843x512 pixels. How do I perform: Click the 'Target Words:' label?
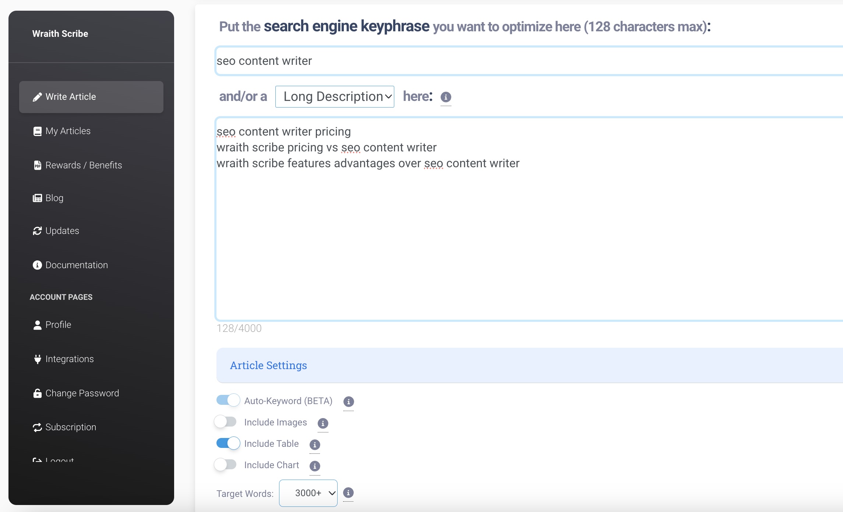[245, 494]
